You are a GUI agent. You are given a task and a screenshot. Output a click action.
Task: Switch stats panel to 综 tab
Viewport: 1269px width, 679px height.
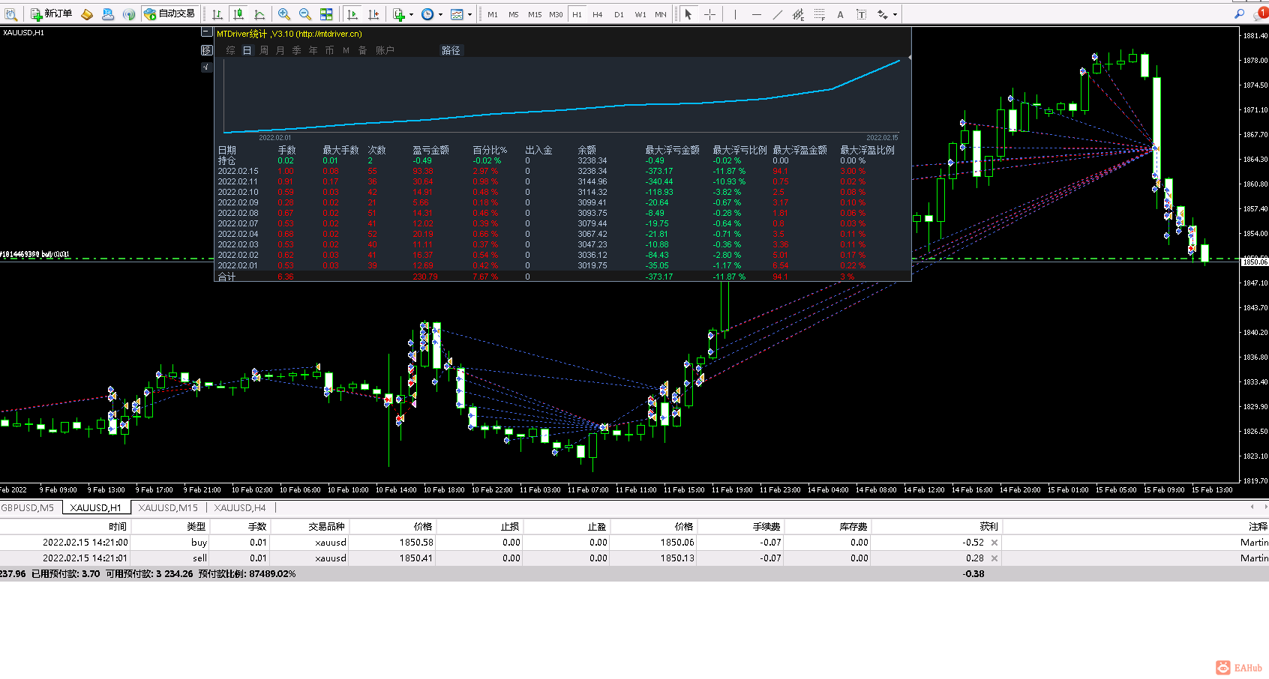tap(230, 50)
